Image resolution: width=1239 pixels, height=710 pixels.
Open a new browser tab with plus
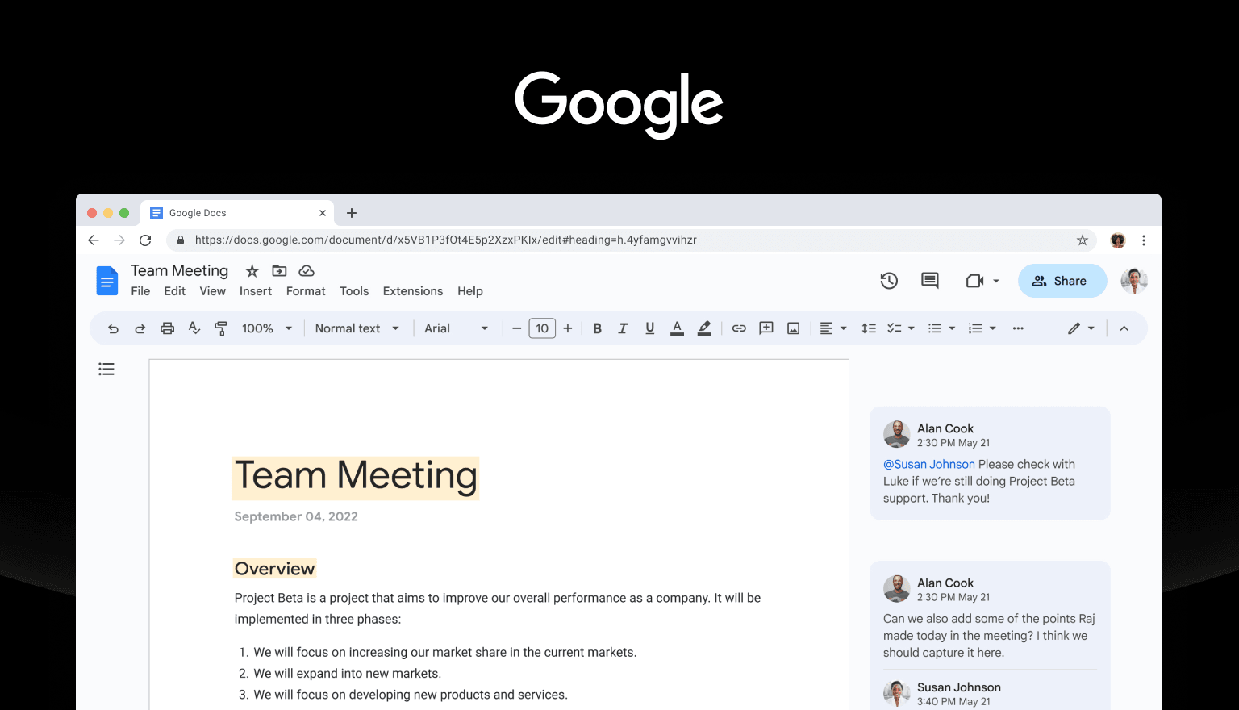coord(352,213)
